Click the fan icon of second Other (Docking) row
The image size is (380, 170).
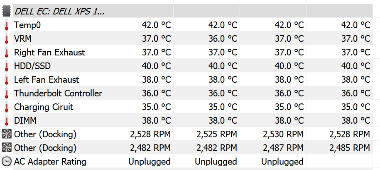click(x=7, y=148)
